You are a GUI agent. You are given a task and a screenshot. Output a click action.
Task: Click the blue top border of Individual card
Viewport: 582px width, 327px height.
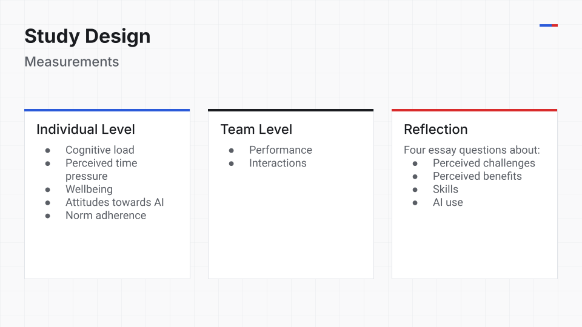[107, 110]
